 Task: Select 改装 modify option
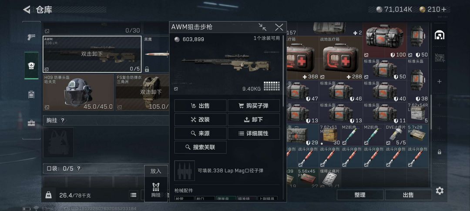pyautogui.click(x=200, y=119)
